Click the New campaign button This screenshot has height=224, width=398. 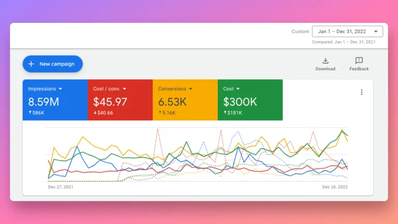[52, 64]
